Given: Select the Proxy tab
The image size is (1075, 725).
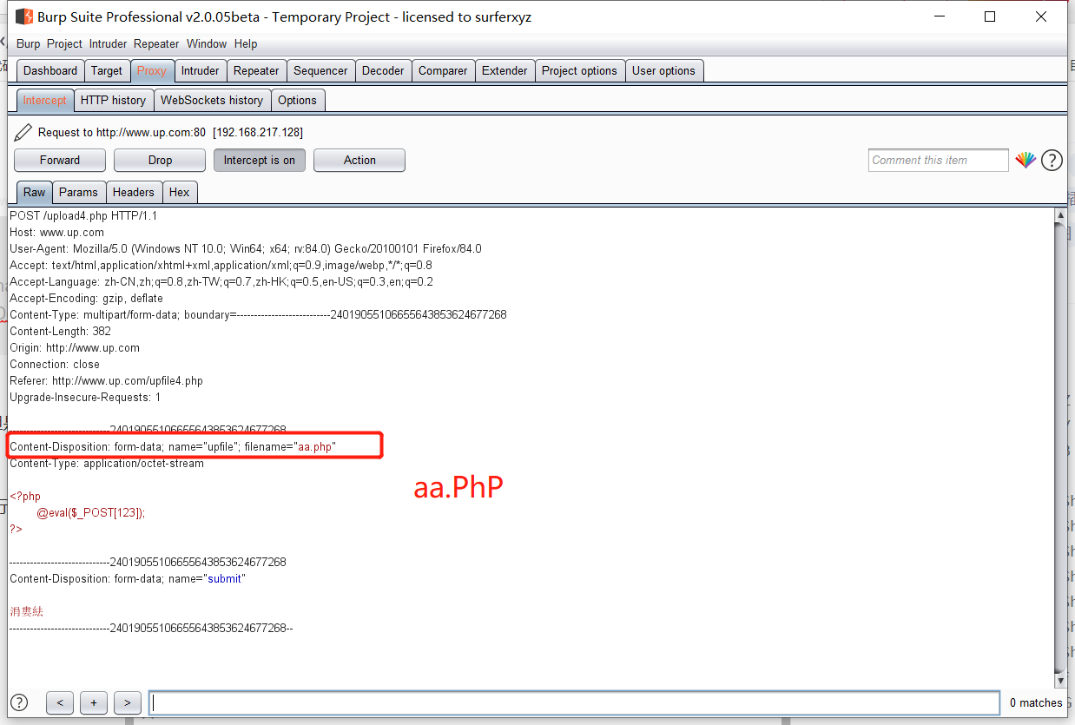Looking at the screenshot, I should (x=152, y=71).
